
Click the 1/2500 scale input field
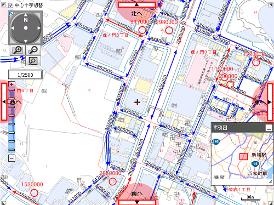pyautogui.click(x=25, y=75)
